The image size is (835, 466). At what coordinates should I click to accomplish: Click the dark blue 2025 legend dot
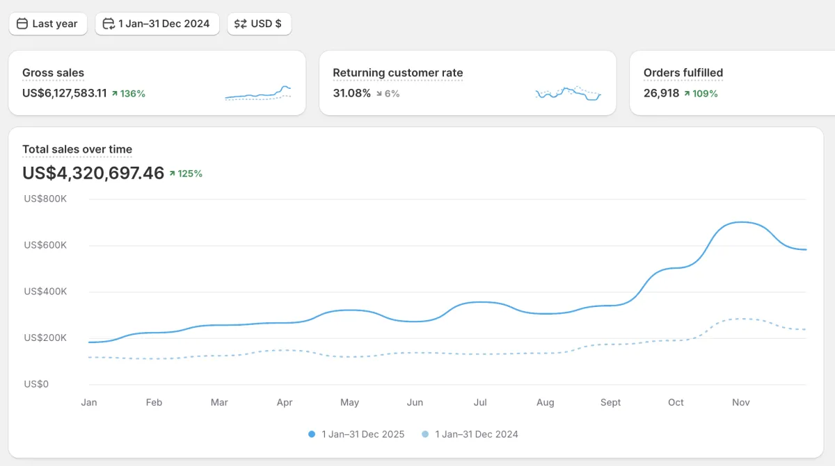point(312,434)
